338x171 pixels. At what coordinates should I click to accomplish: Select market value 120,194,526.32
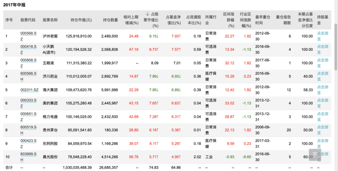[79, 49]
